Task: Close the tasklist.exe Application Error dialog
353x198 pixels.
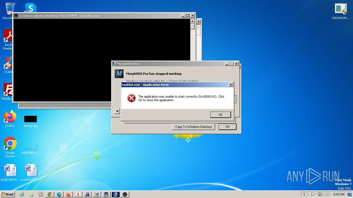Action: (x=231, y=85)
